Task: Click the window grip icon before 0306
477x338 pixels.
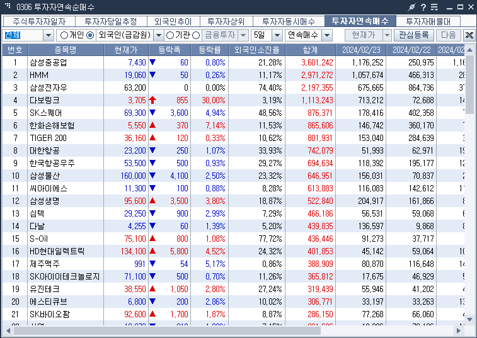Action: tap(8, 6)
